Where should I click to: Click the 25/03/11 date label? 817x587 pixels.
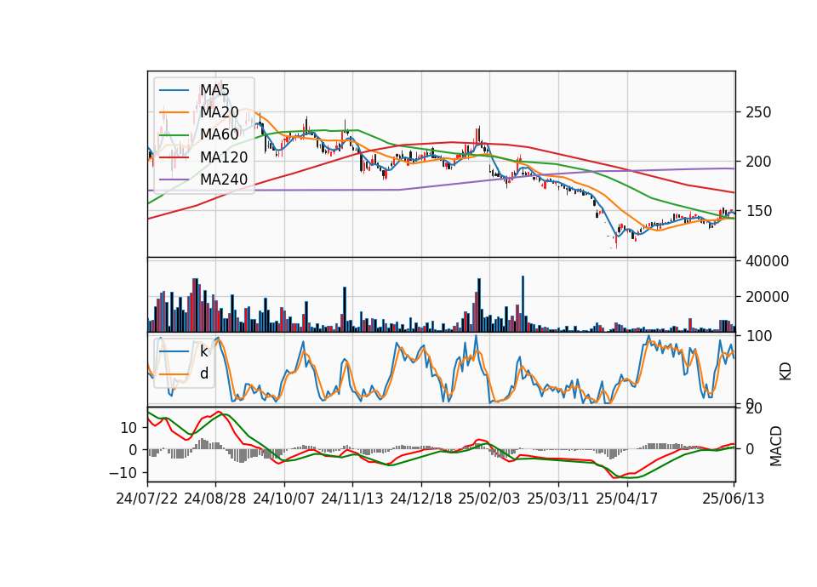[x=558, y=499]
